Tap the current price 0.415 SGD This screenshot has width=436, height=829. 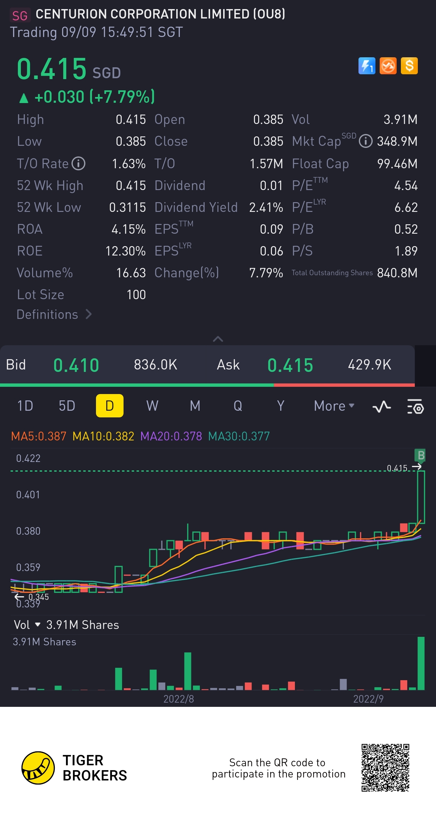point(69,69)
